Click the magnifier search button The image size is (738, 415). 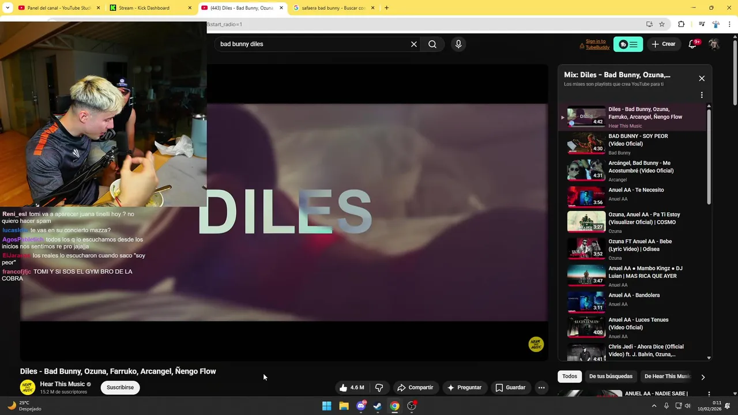[432, 44]
